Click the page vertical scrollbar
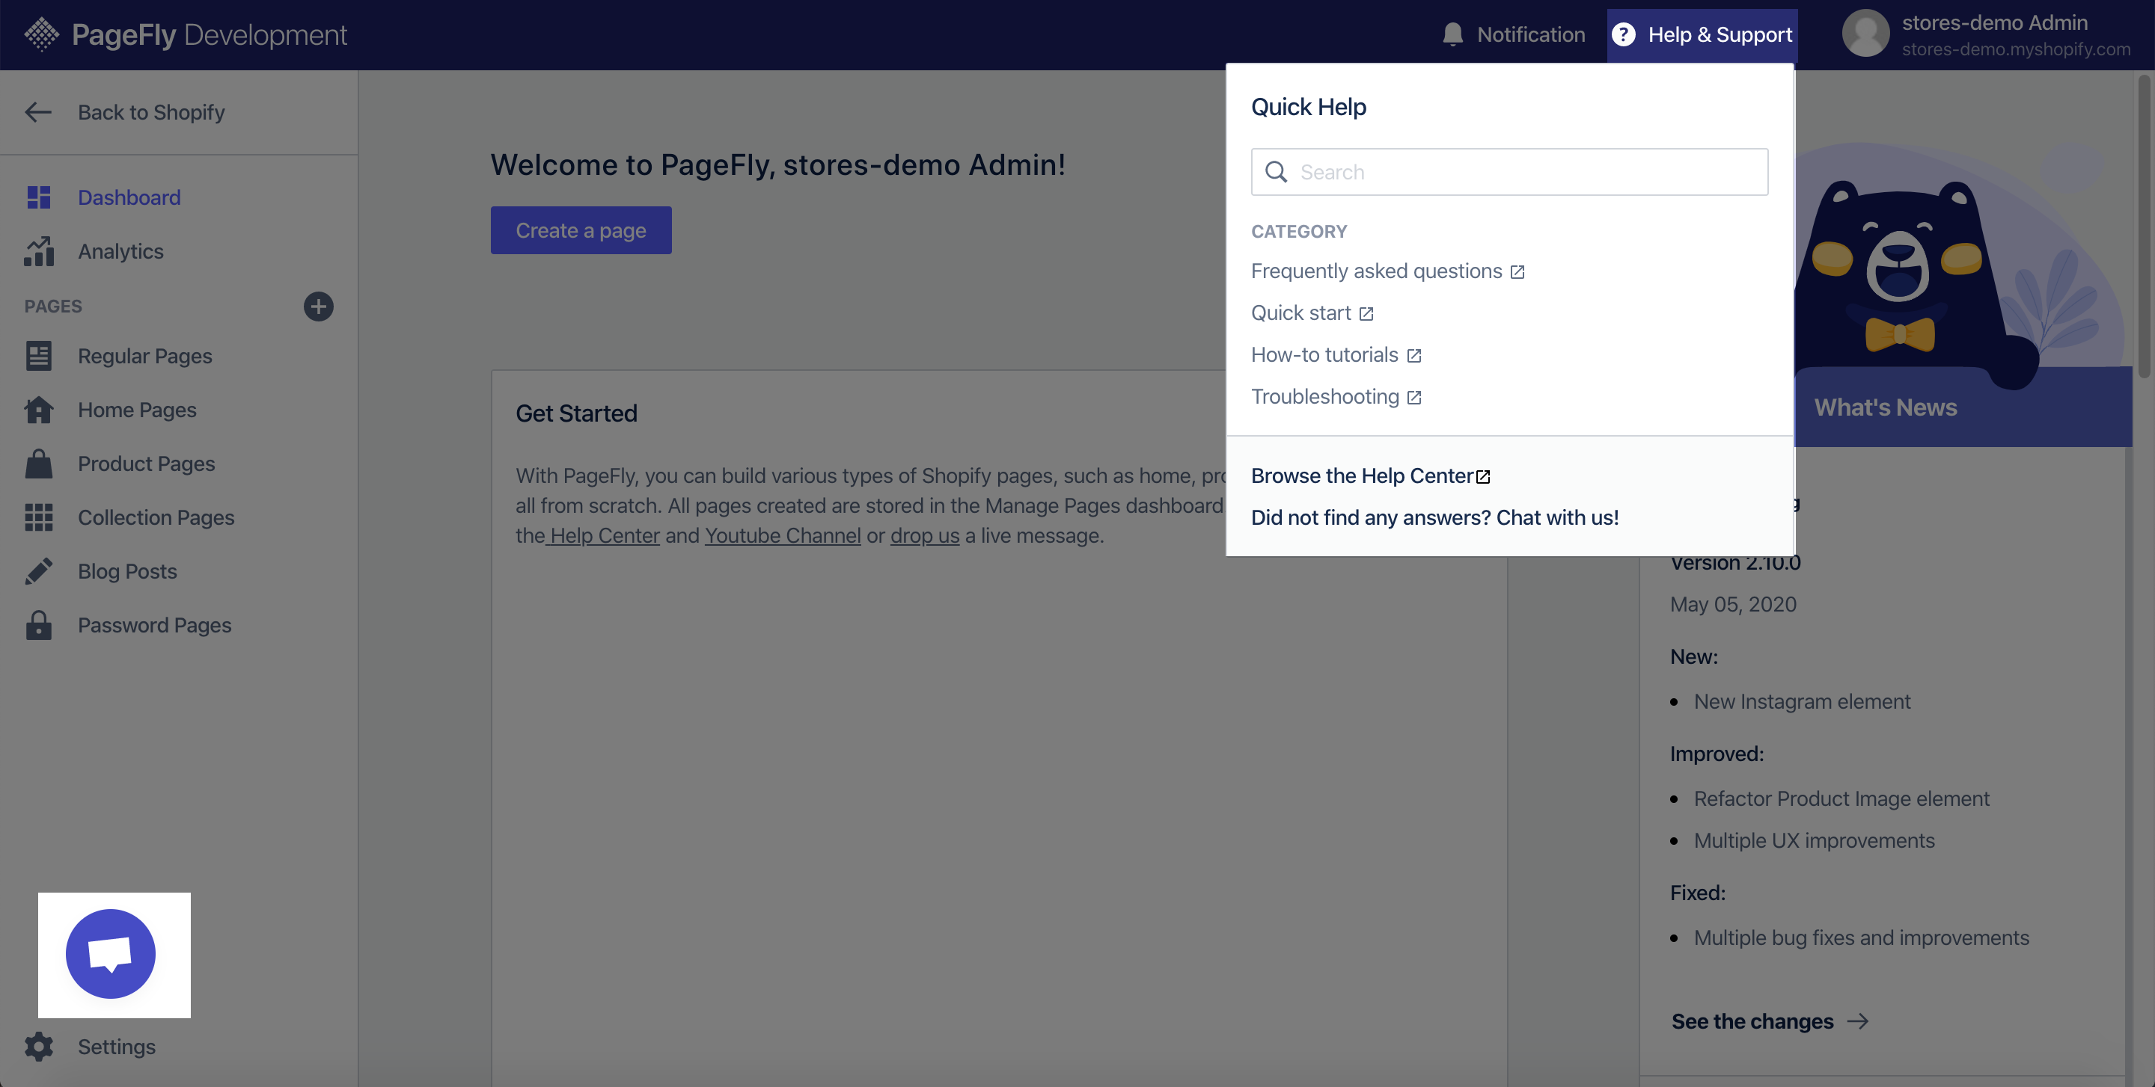2155x1087 pixels. point(2144,226)
